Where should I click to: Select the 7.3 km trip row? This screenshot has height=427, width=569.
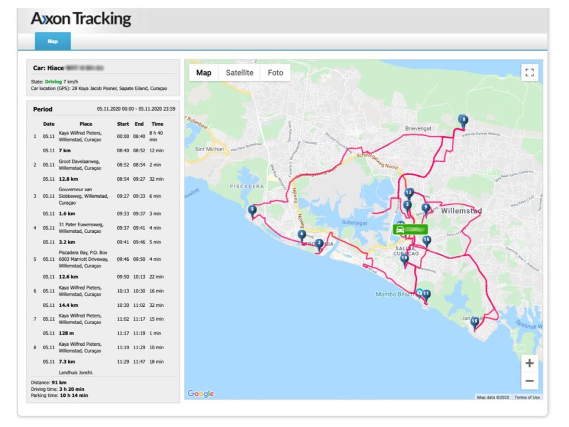(x=103, y=361)
